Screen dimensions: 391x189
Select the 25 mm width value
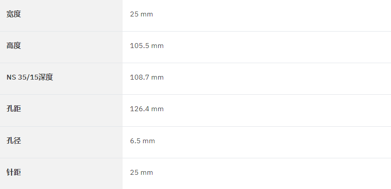141,14
